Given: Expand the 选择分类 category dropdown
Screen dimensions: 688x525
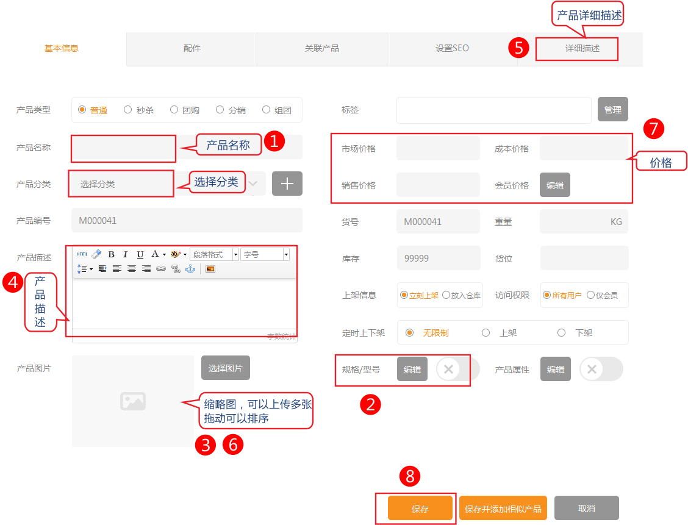Looking at the screenshot, I should [x=253, y=184].
